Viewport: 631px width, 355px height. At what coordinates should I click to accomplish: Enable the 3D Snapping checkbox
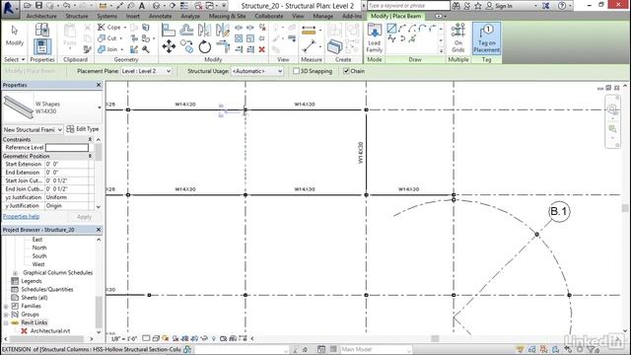[x=296, y=71]
